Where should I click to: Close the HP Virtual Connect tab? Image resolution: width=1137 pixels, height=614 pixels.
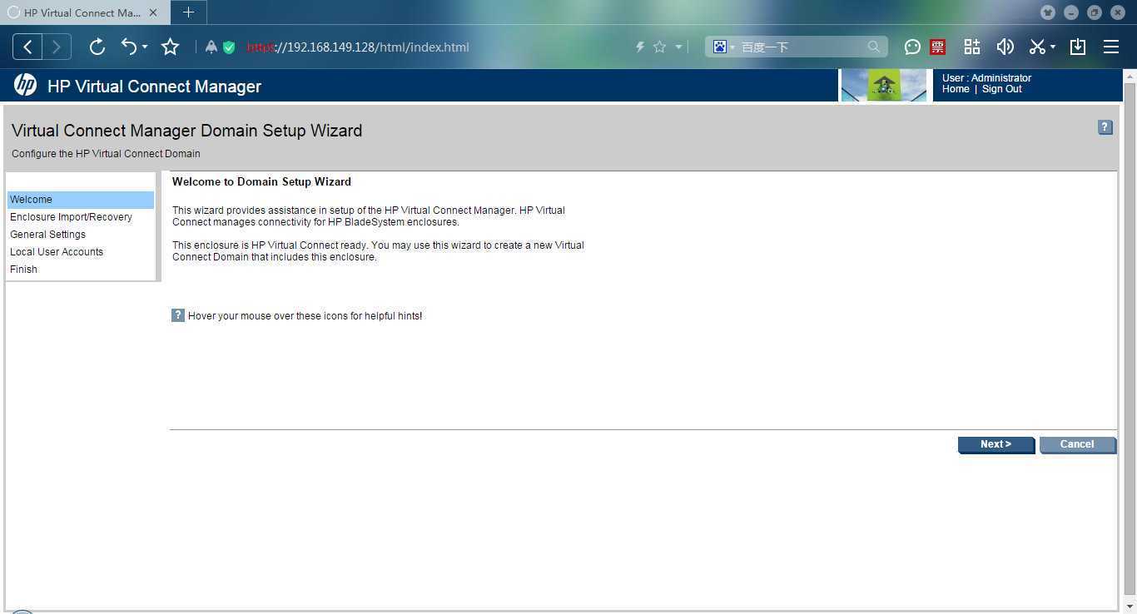(153, 12)
